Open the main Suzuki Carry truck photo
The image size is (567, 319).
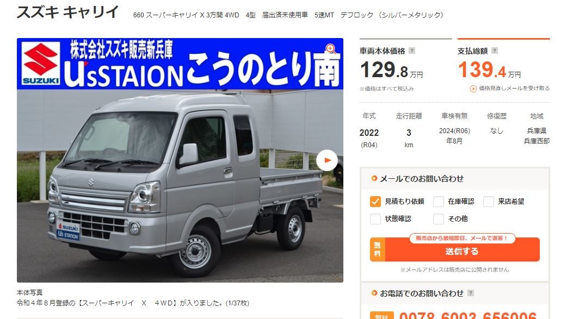tap(180, 186)
